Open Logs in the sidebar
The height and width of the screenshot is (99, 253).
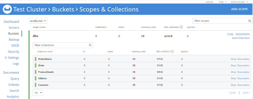(16, 64)
